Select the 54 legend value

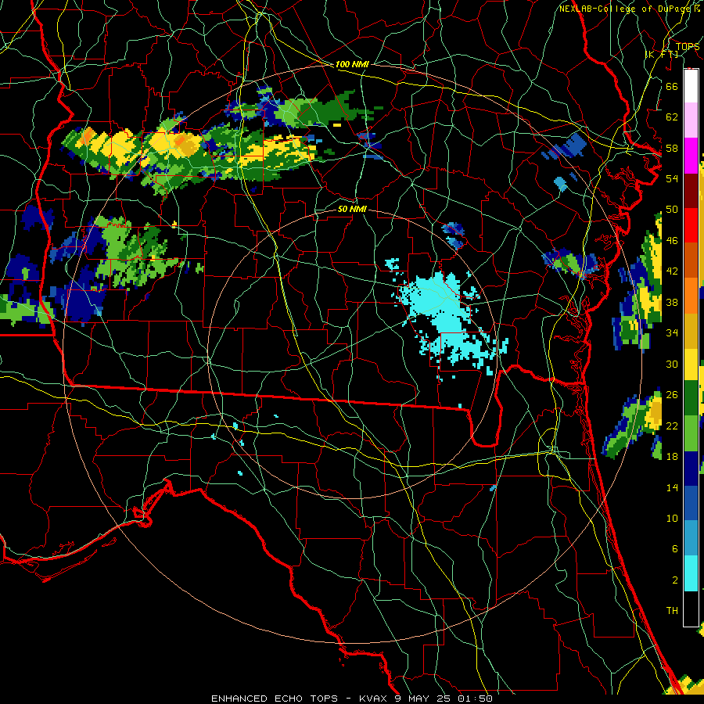(672, 178)
